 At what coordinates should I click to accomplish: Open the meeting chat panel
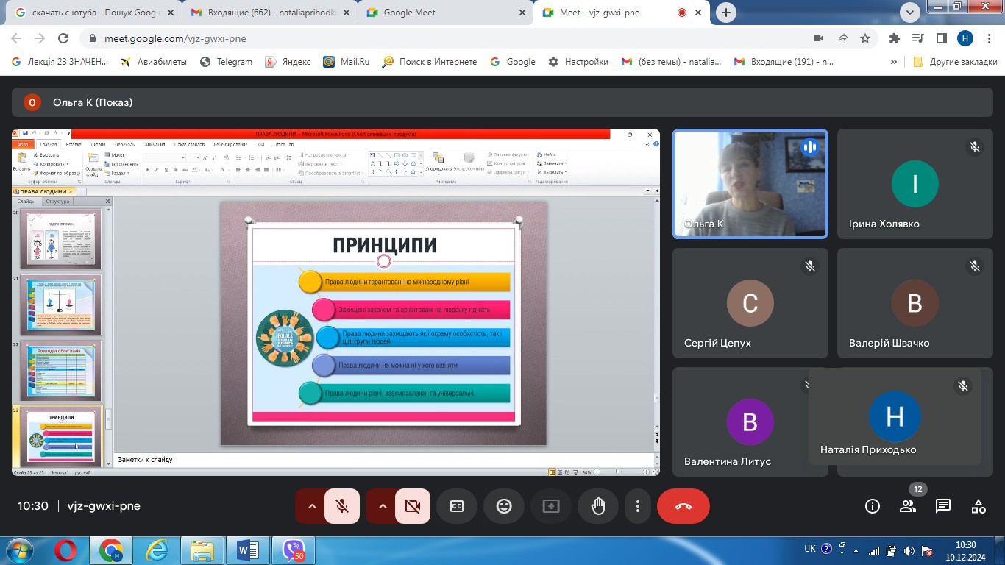click(x=943, y=506)
